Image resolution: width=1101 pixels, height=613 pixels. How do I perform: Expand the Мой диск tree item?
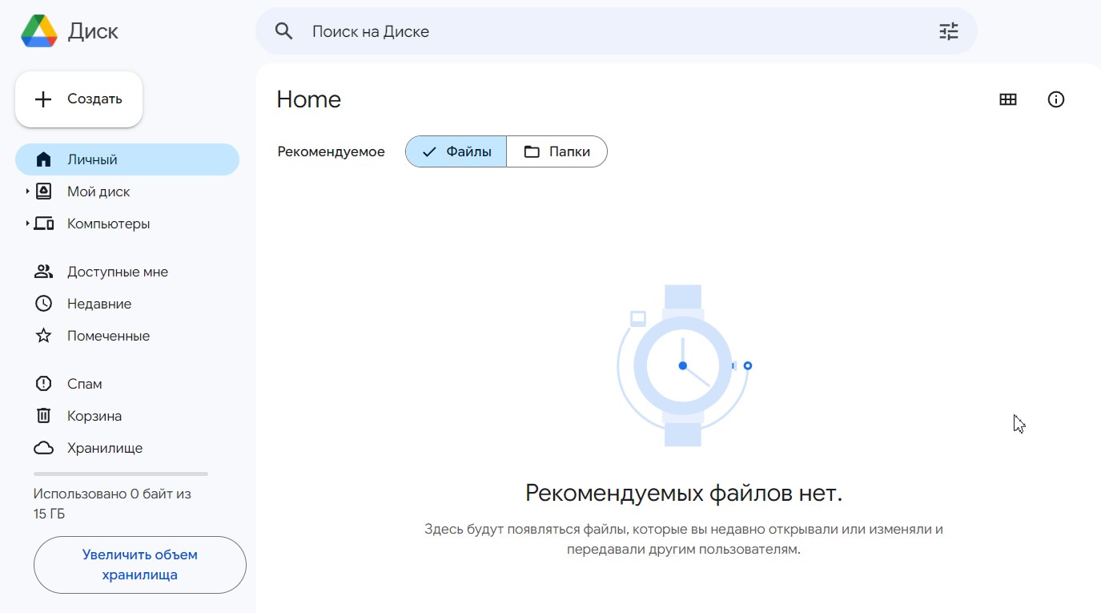pyautogui.click(x=26, y=191)
